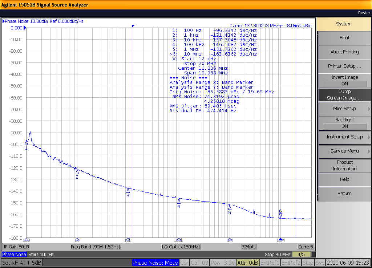Click marker 6 readout -163.6362 dBc/Hz
The image size is (372, 268).
213,54
